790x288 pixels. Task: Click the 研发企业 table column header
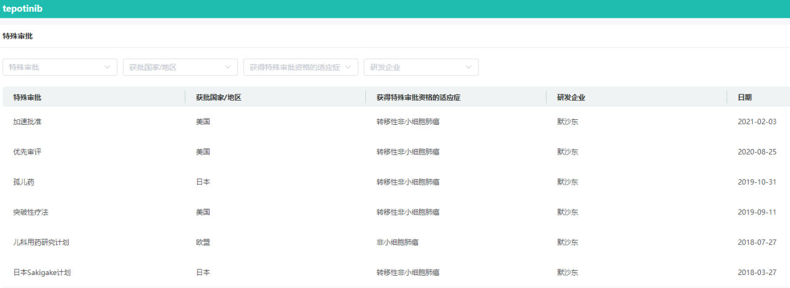(571, 97)
